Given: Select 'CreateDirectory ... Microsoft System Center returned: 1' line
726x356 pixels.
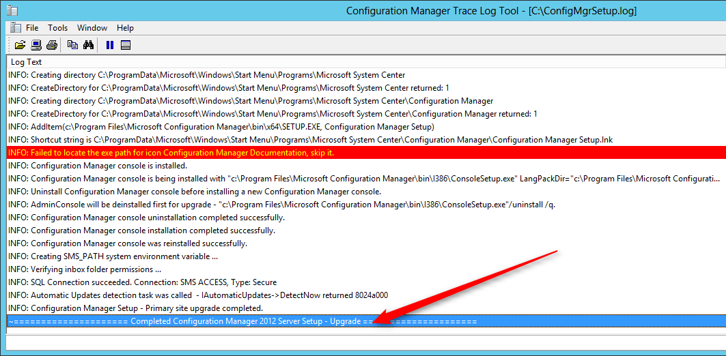Looking at the screenshot, I should click(366, 88).
